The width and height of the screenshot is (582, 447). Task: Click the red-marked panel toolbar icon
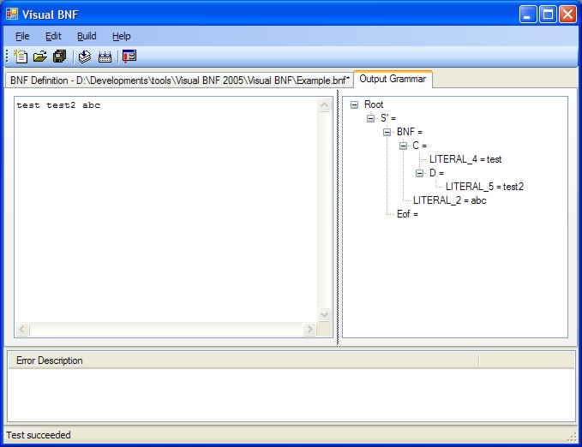(x=129, y=57)
